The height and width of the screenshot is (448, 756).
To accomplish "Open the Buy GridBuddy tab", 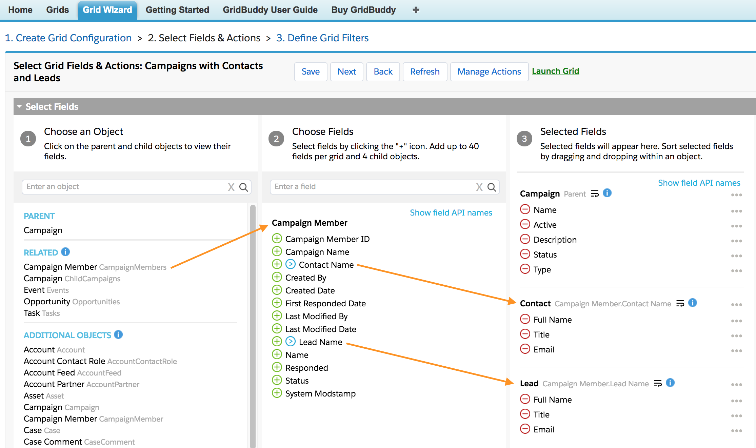I will (x=363, y=10).
